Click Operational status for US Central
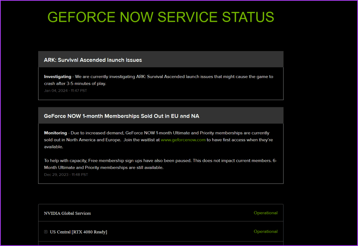The height and width of the screenshot is (246, 358). click(x=266, y=231)
